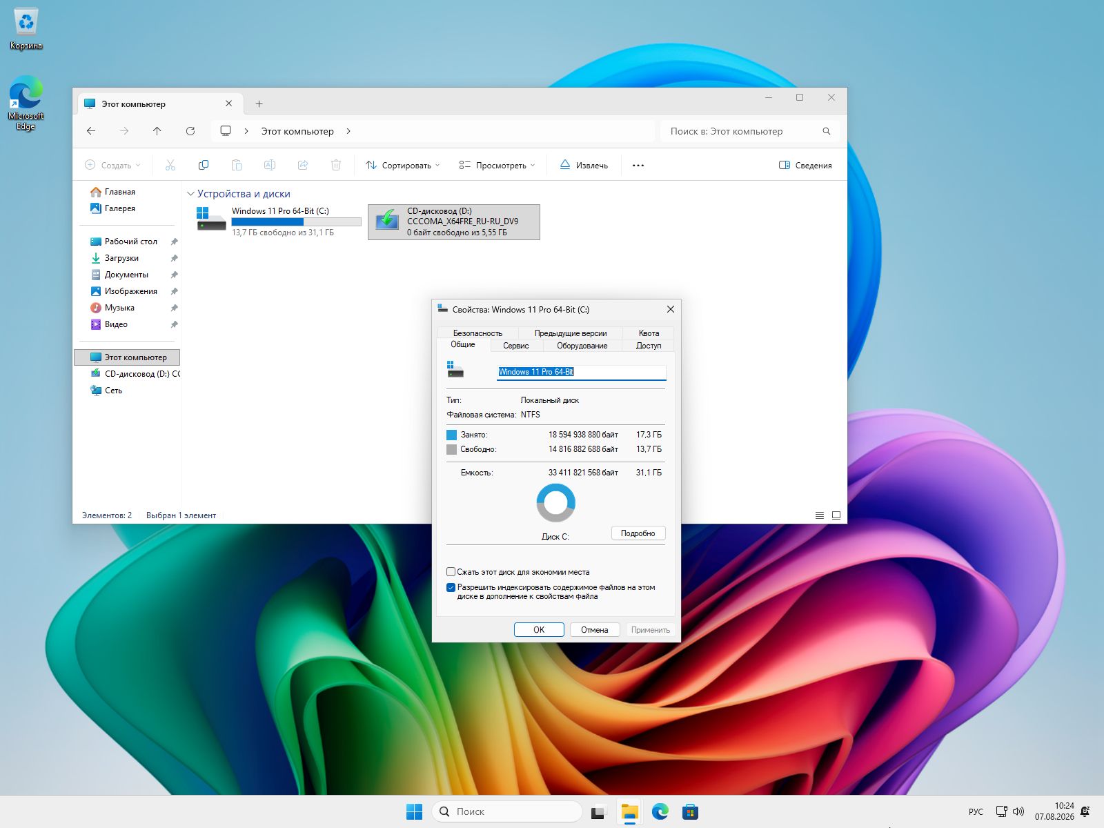
Task: Switch to 'Безопасность' tab
Action: (x=477, y=333)
